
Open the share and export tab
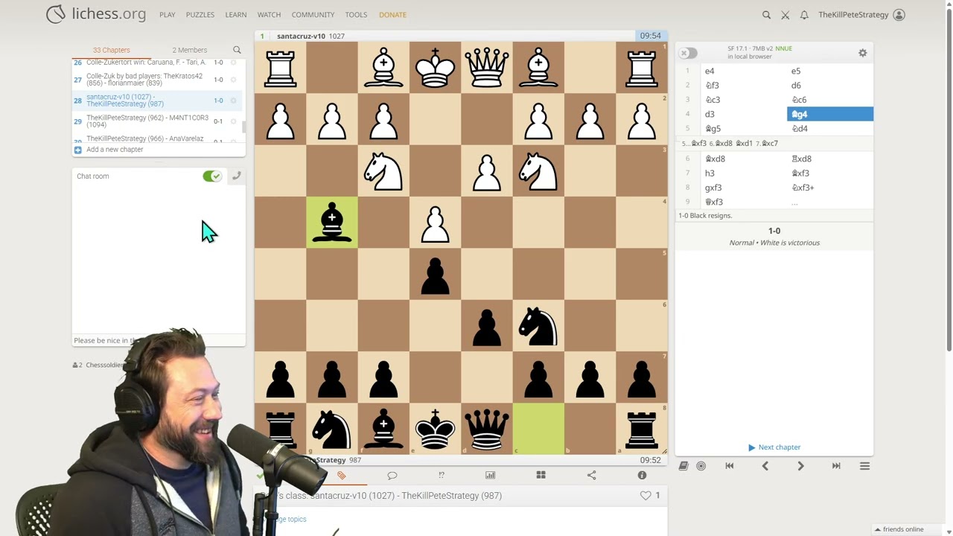click(x=592, y=476)
